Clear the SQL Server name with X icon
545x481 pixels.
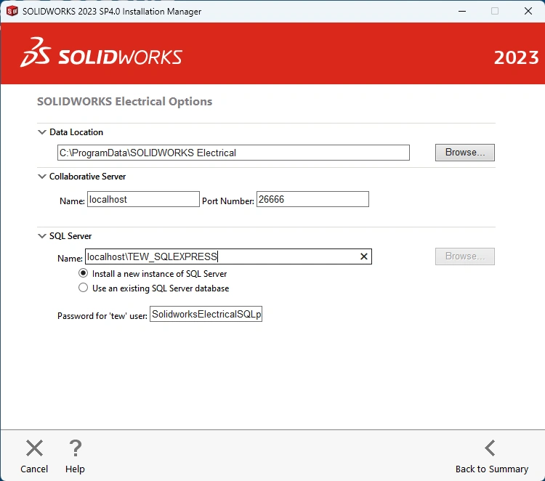[364, 256]
